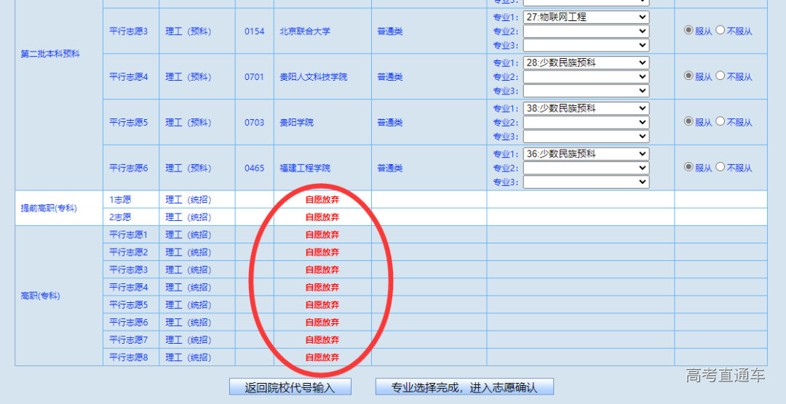The height and width of the screenshot is (404, 786).
Task: Expand 专业2 dropdown for 贵阳学院
Action: [586, 123]
